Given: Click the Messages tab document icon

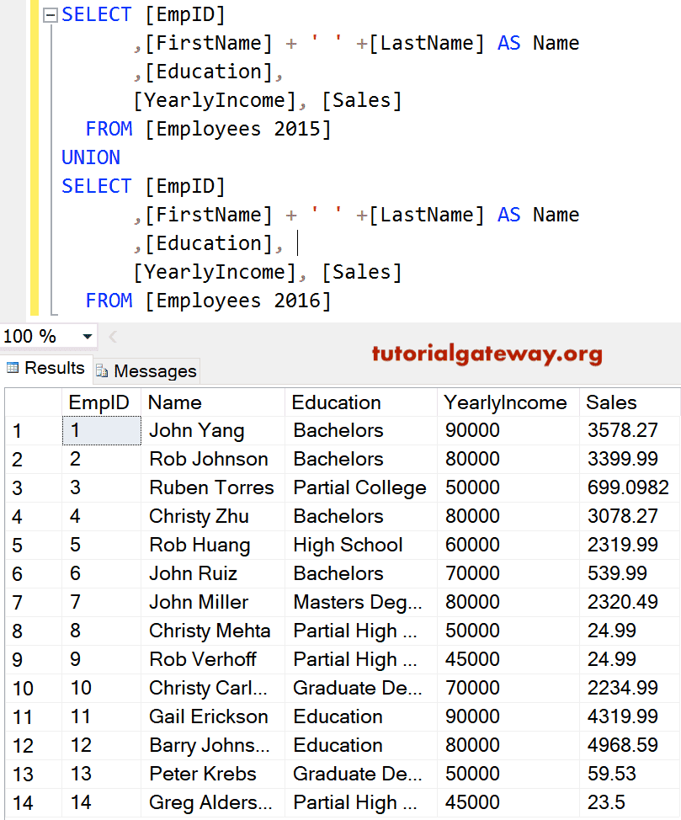Looking at the screenshot, I should pyautogui.click(x=101, y=370).
